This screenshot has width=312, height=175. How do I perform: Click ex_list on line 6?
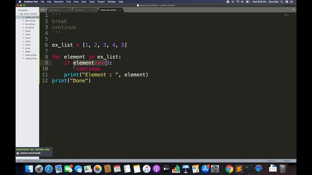pos(62,45)
